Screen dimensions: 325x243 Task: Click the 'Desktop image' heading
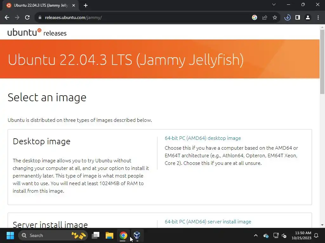pos(42,141)
